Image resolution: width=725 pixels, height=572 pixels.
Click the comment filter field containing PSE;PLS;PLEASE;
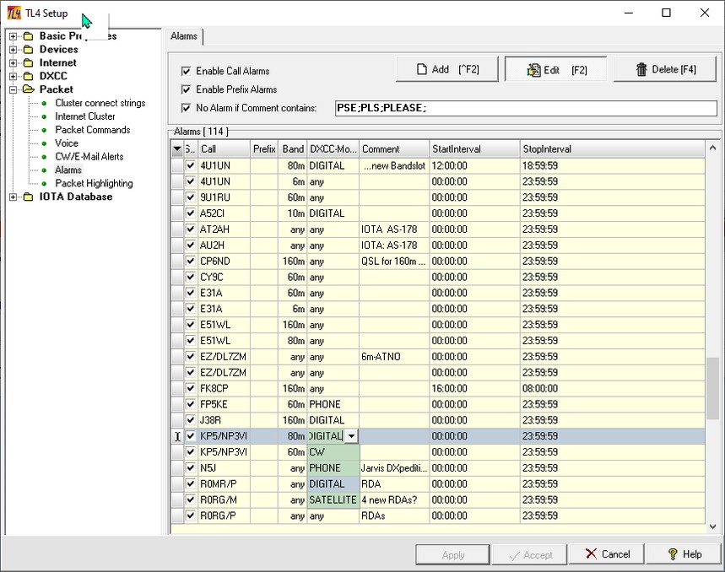(x=526, y=108)
